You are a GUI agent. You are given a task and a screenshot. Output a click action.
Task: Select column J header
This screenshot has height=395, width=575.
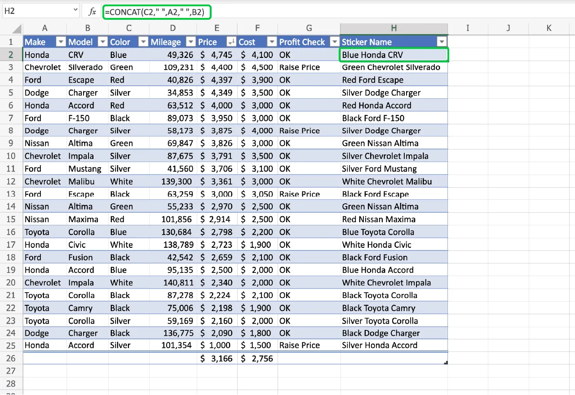coord(508,28)
